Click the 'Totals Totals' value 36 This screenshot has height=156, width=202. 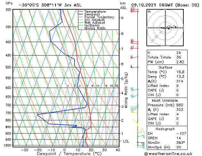(179, 57)
